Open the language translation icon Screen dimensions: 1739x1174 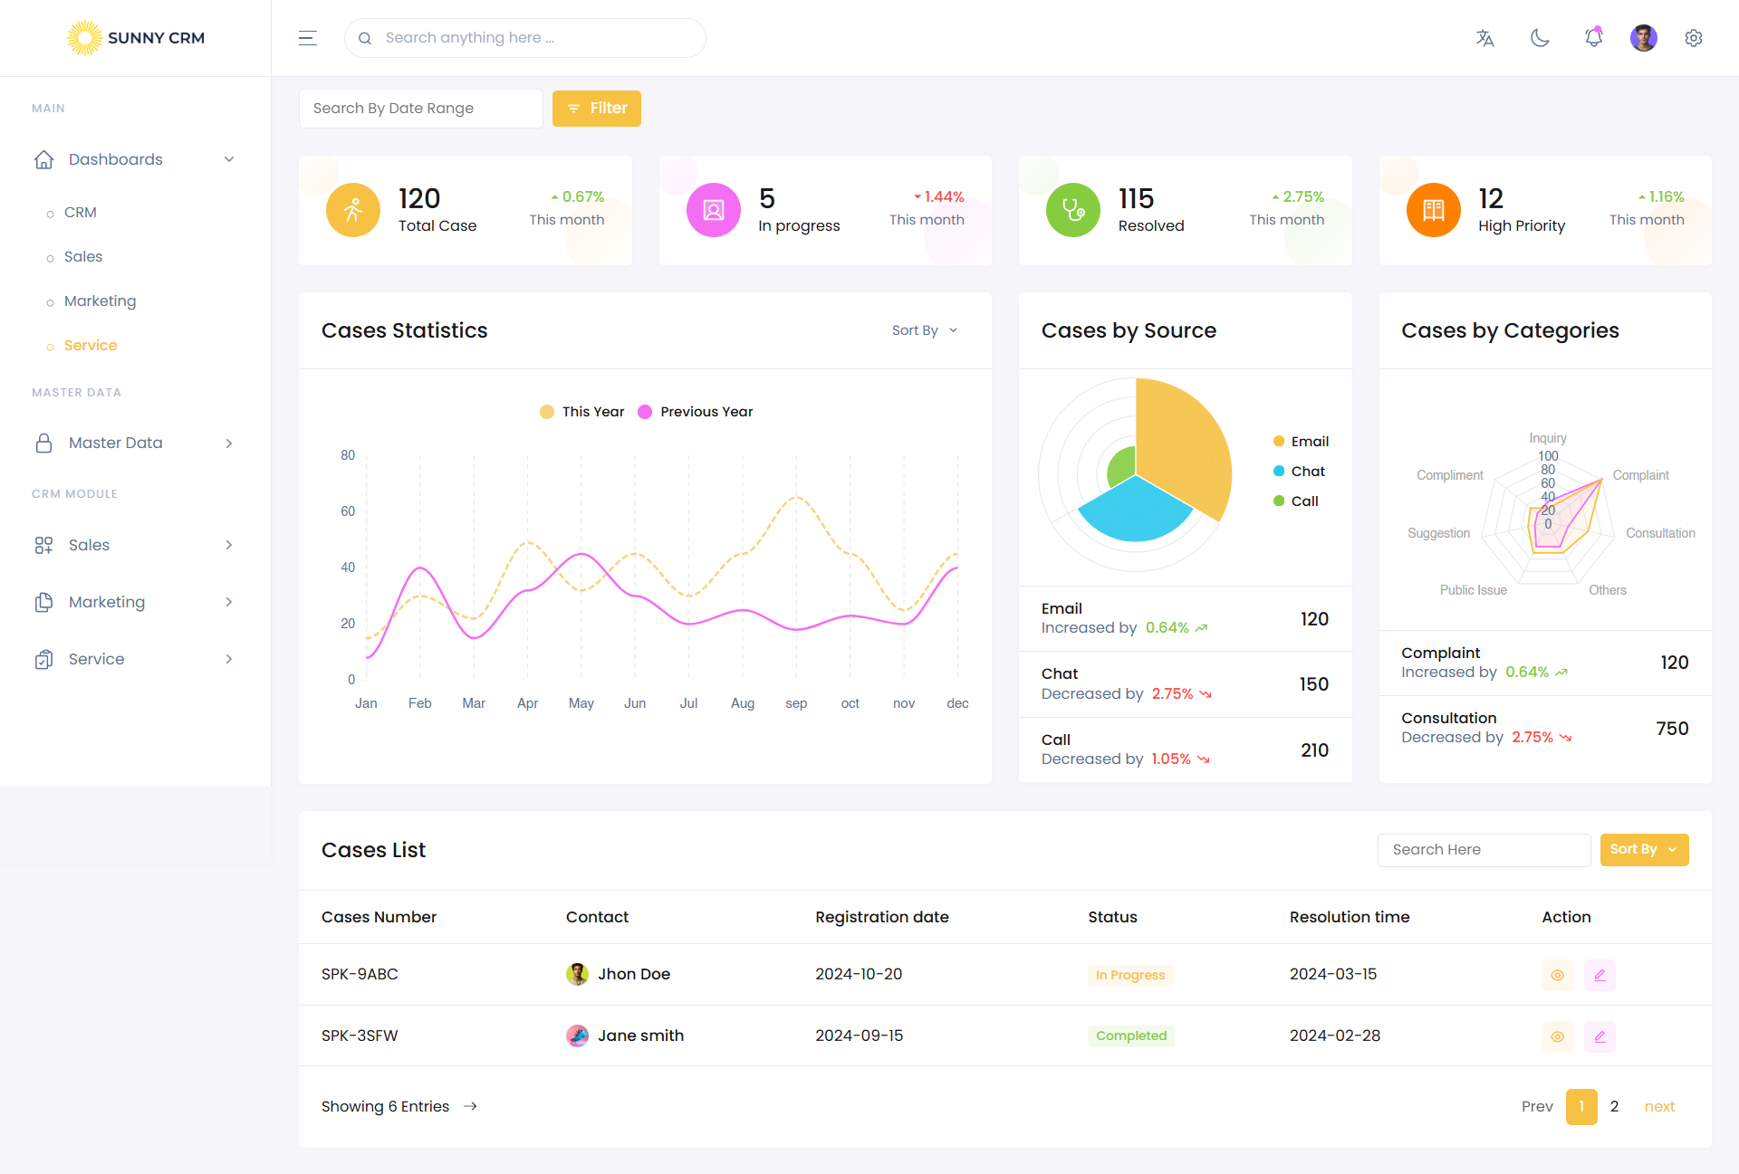[1484, 38]
